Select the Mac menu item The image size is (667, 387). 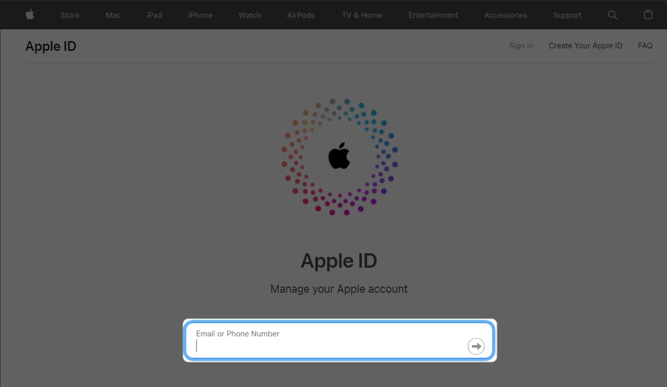(113, 15)
